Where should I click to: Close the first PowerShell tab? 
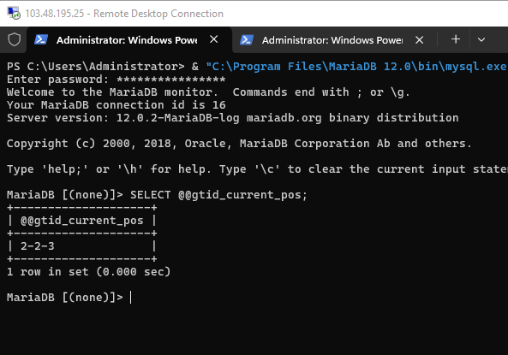point(214,39)
